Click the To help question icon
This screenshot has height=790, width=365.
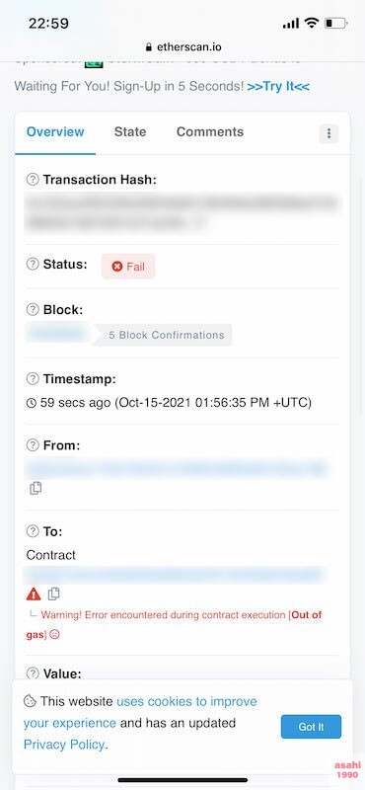click(33, 531)
